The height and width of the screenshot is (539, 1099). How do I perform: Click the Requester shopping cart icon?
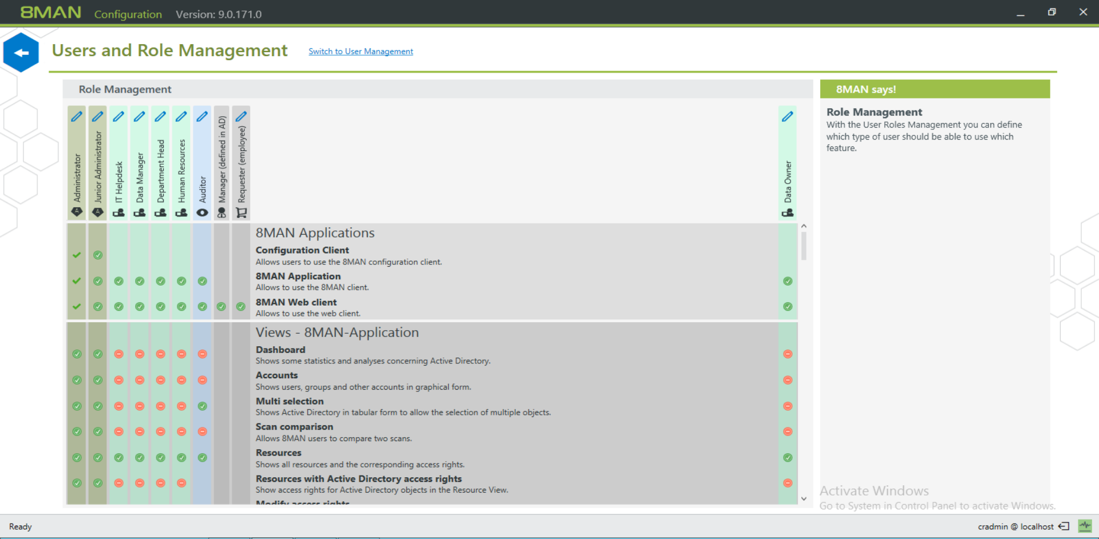coord(242,212)
